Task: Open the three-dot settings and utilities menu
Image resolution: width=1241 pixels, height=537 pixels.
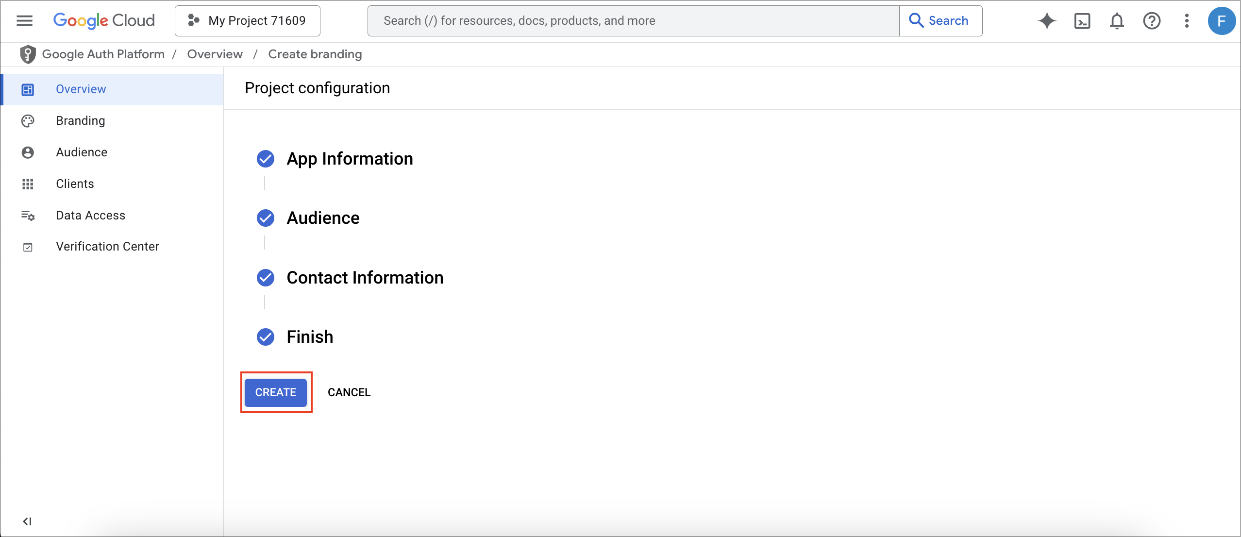Action: click(x=1187, y=21)
